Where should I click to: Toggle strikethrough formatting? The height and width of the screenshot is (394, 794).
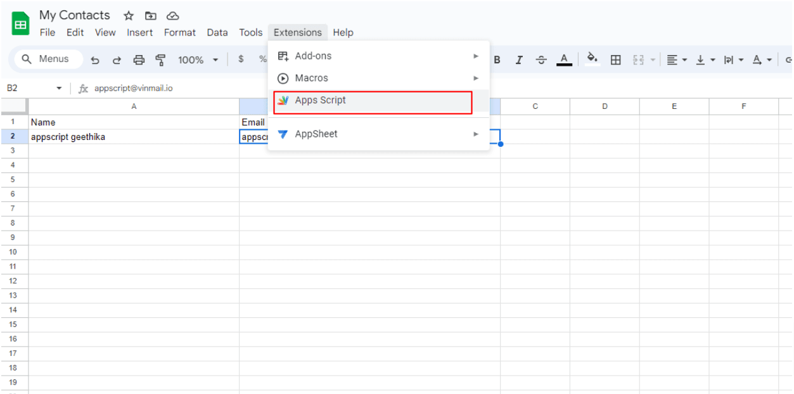click(541, 60)
